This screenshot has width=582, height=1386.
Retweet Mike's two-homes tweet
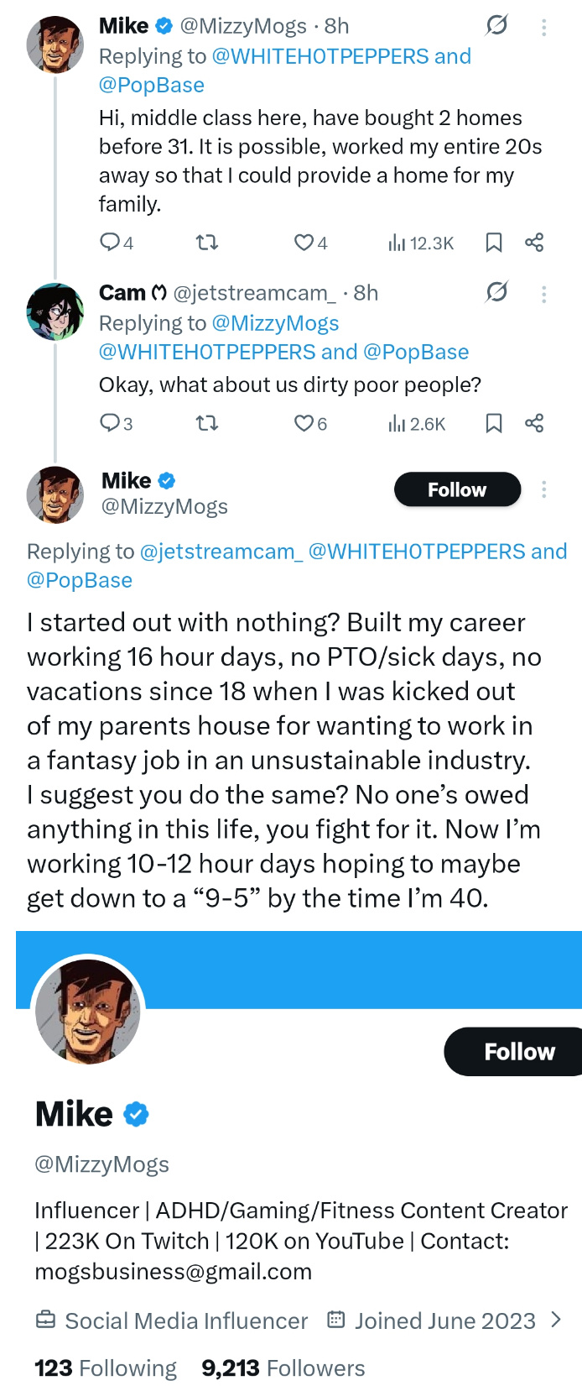206,243
